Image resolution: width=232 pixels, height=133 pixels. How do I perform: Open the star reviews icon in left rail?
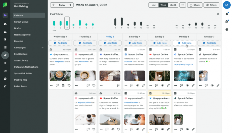[x=5, y=86]
